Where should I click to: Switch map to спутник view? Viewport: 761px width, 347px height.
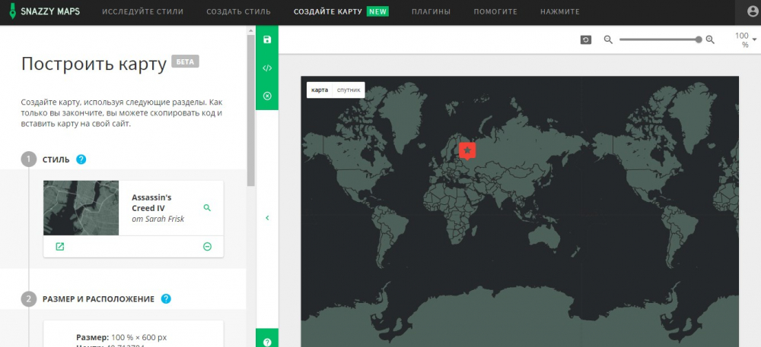point(349,90)
